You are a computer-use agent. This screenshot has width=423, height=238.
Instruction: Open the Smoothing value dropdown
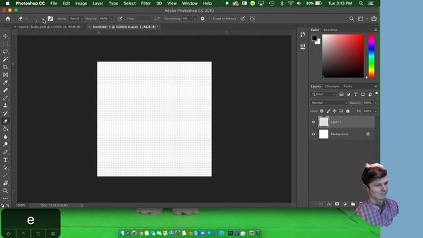[194, 19]
